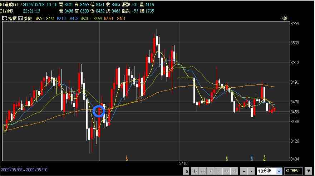Click the > step forward chart button

pos(218,171)
